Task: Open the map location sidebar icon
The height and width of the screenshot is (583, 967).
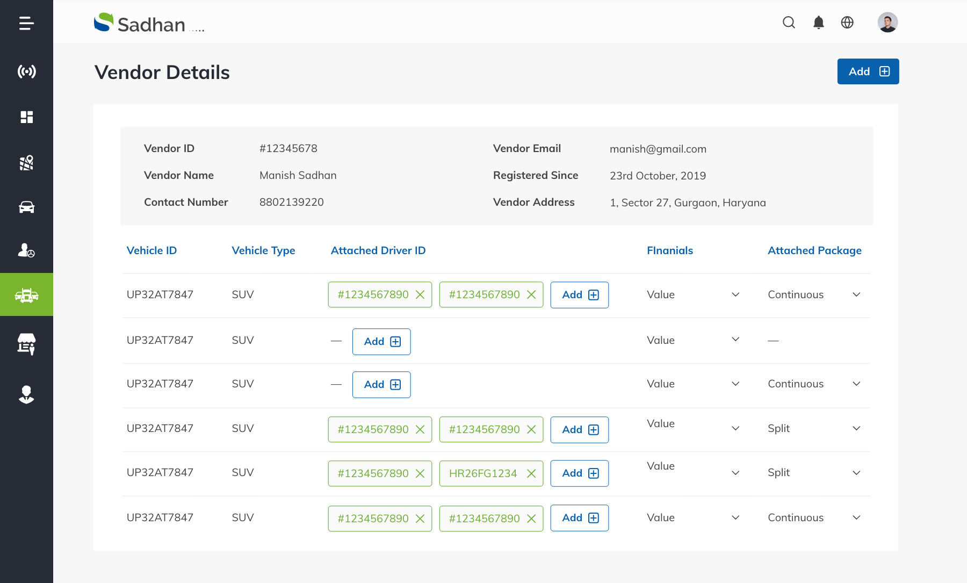Action: coord(26,163)
